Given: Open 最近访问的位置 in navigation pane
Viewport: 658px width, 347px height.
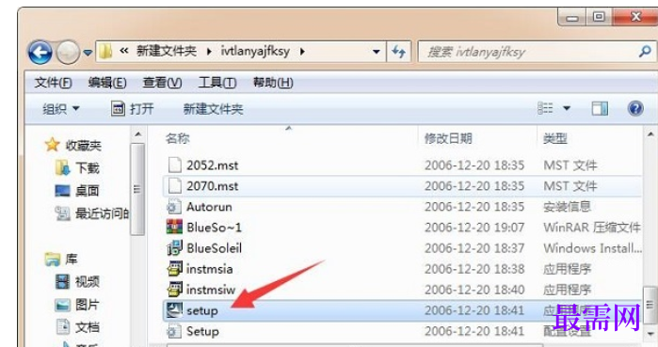Looking at the screenshot, I should [x=92, y=213].
